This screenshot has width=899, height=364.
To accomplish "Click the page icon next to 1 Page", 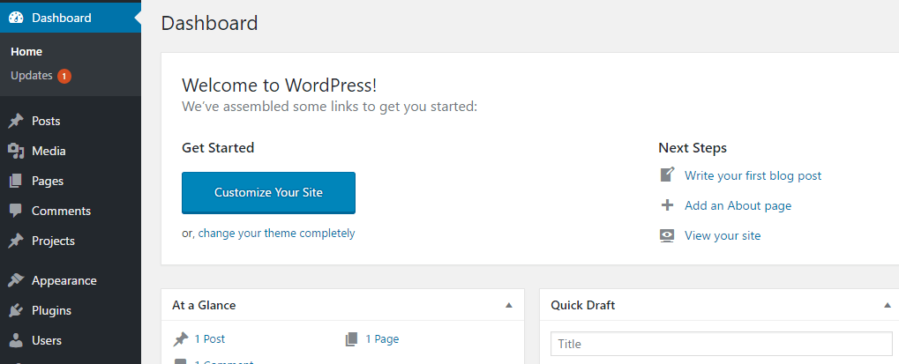I will [x=351, y=339].
